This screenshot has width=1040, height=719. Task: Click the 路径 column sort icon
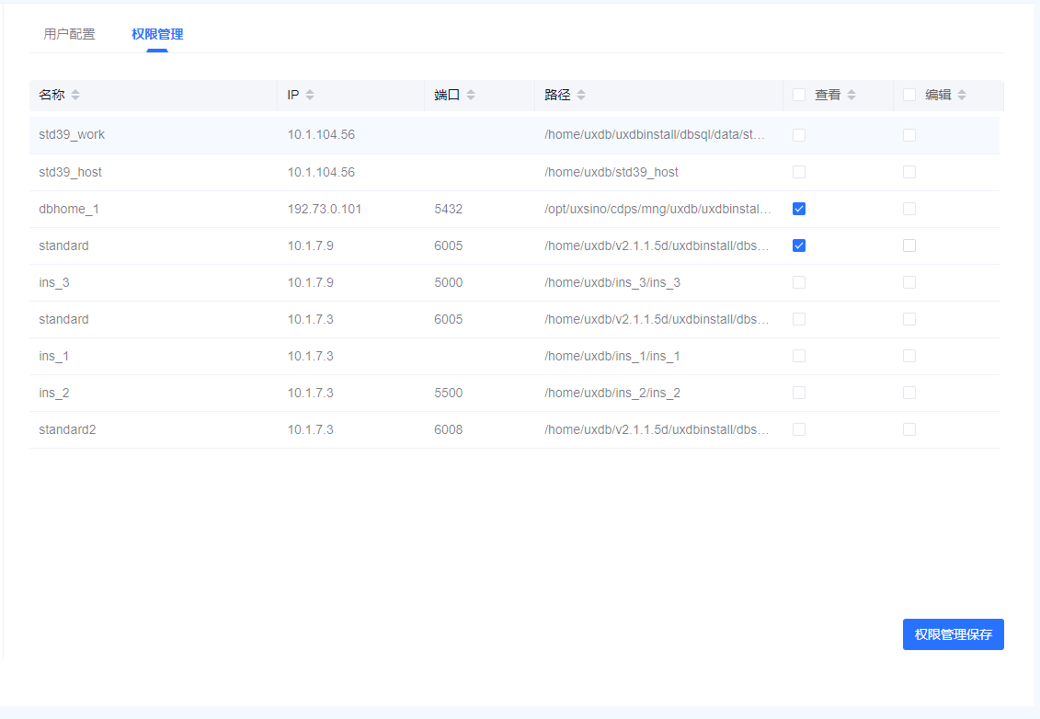[581, 95]
